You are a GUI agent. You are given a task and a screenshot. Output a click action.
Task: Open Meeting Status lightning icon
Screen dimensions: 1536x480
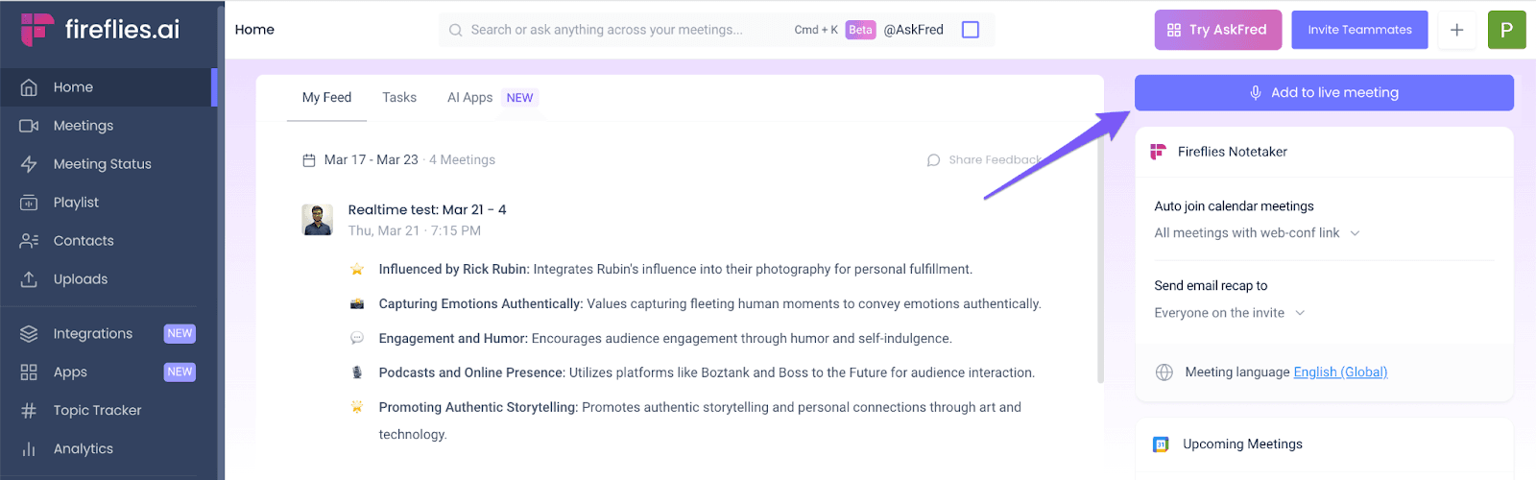(x=29, y=164)
